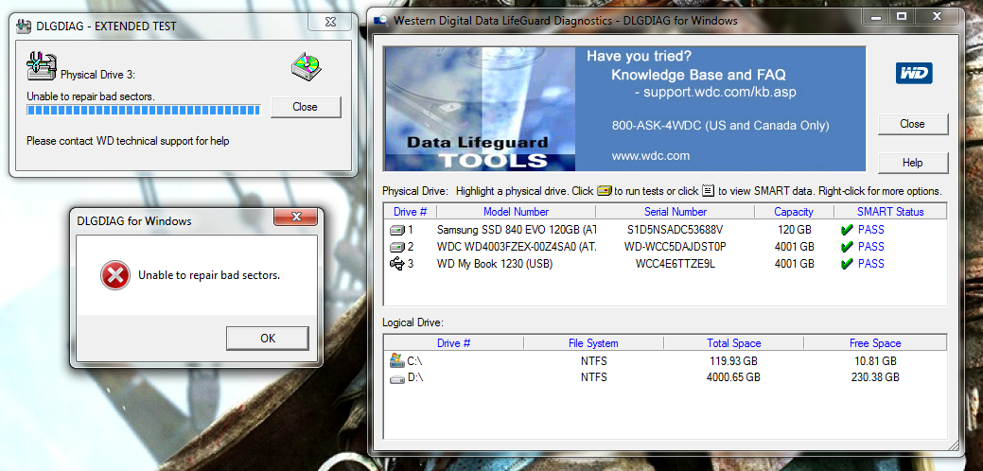Viewport: 983px width, 471px height.
Task: Click www.wdc.com text in banner
Action: point(651,156)
